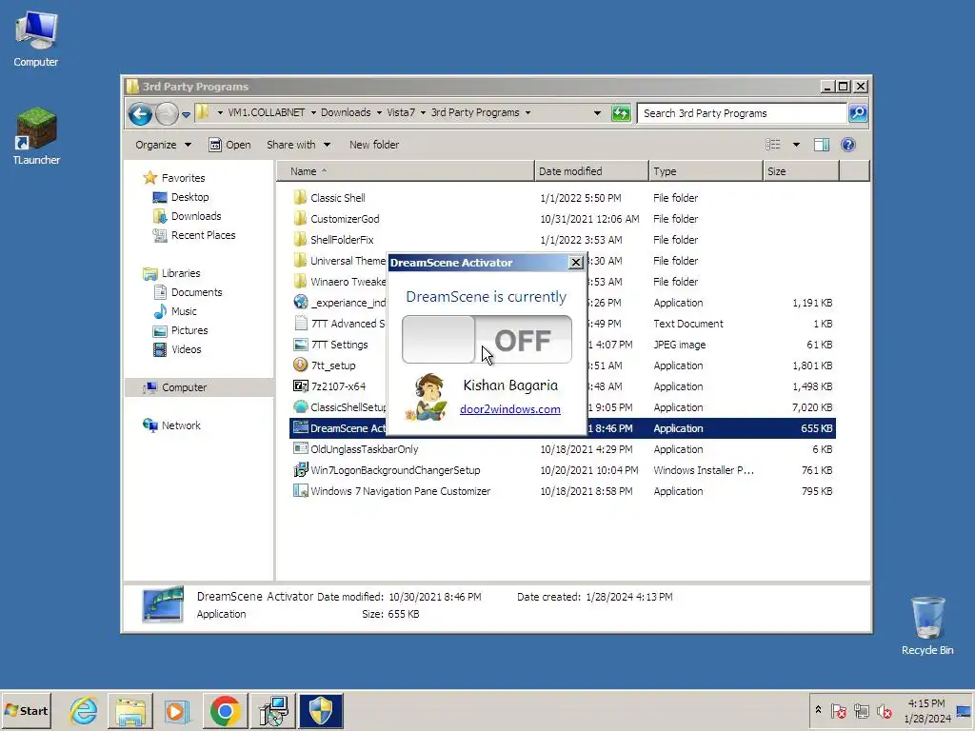Screen dimensions: 975x731
Task: Click Downloads in the address breadcrumb
Action: click(x=346, y=112)
